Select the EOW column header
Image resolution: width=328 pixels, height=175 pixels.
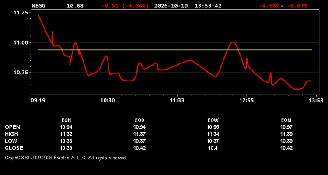tap(213, 120)
